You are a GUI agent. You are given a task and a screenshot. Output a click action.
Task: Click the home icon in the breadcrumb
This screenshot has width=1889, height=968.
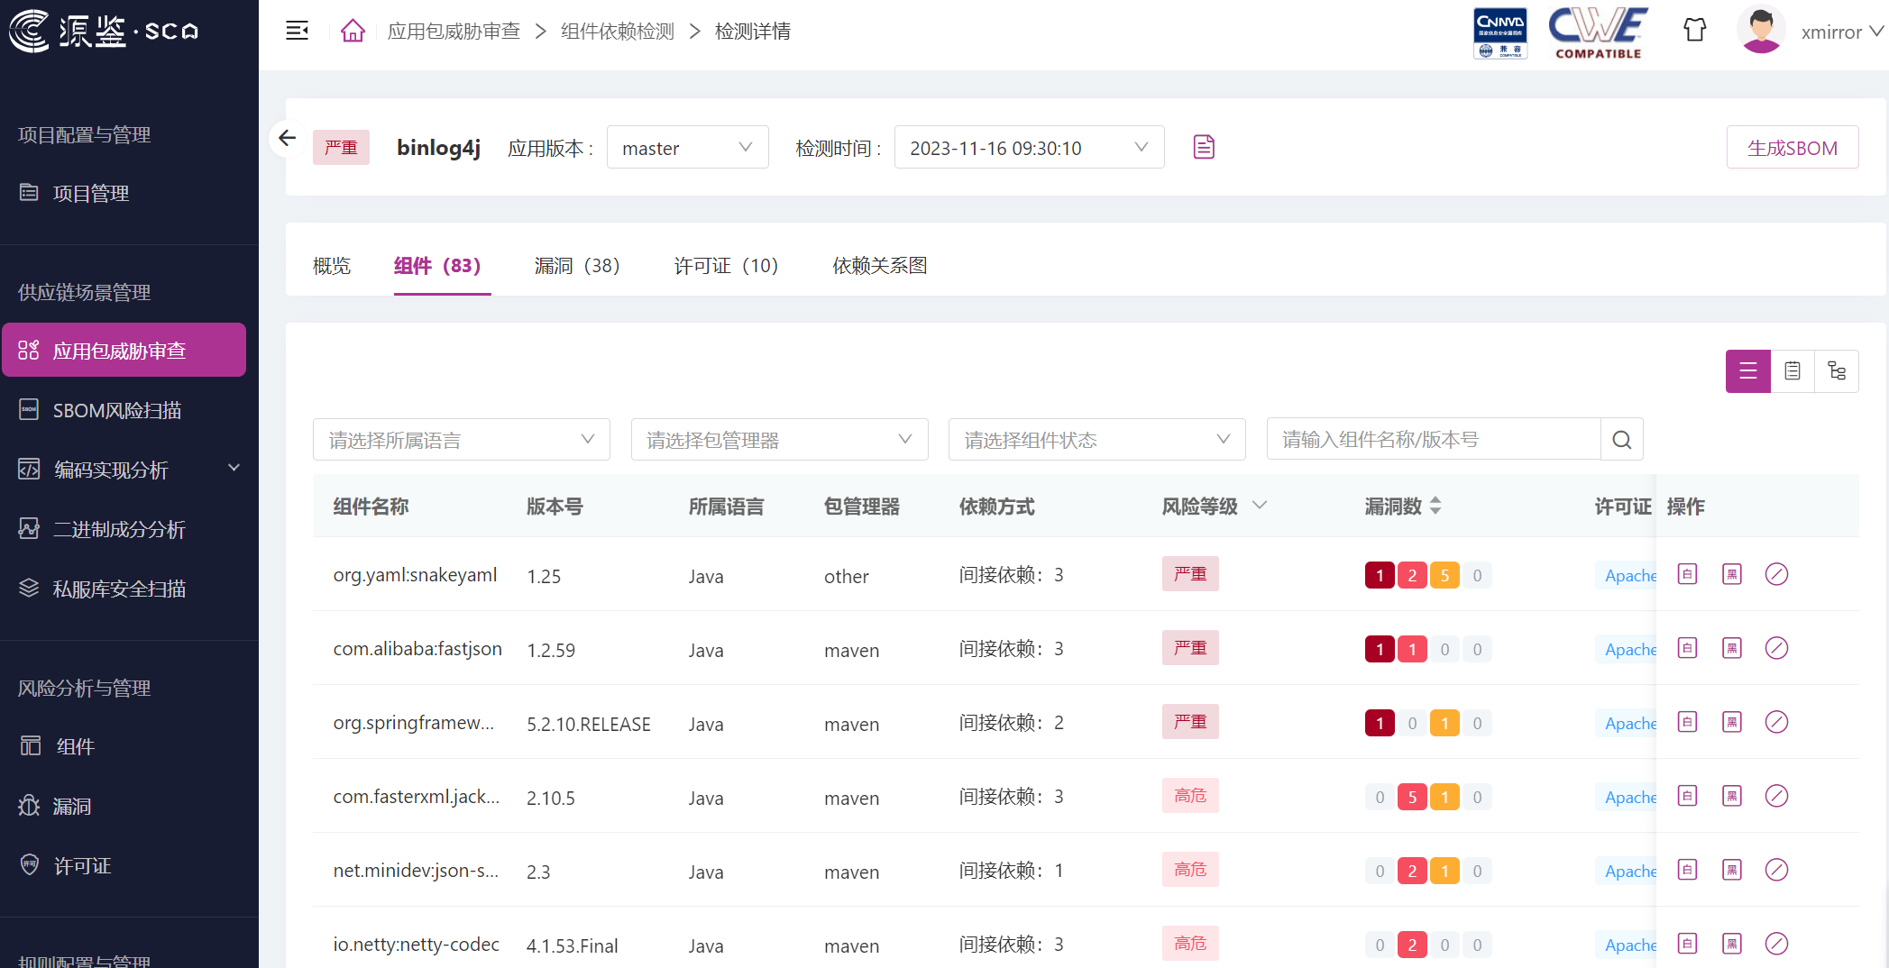point(353,30)
